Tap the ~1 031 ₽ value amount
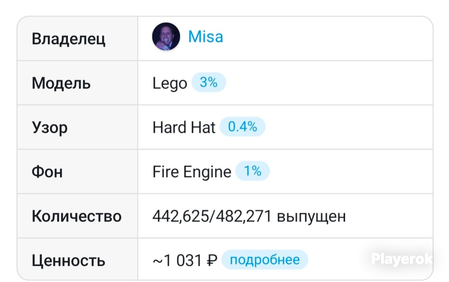This screenshot has height=282, width=449. pyautogui.click(x=185, y=261)
